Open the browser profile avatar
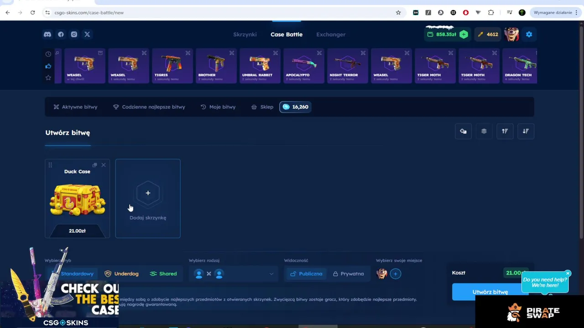 522,12
